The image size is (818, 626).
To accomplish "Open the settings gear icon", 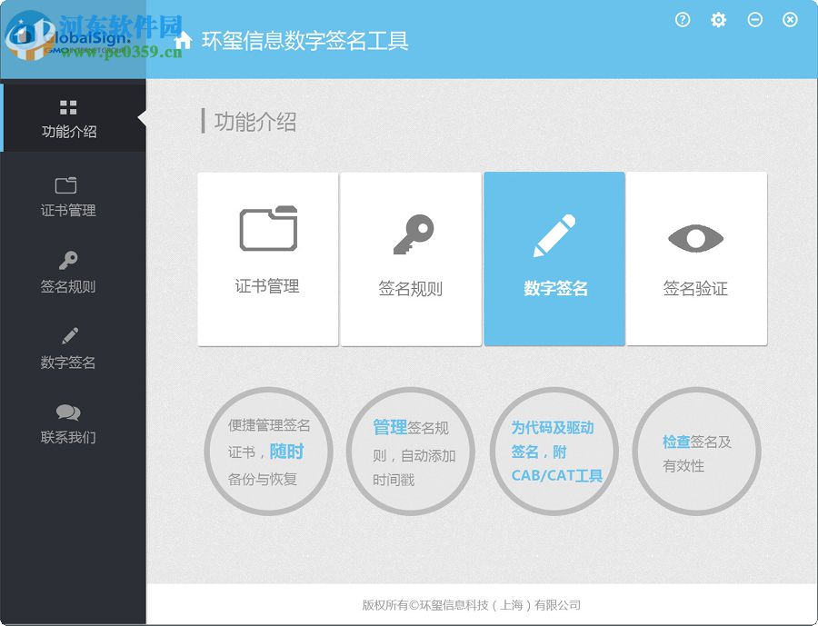I will (718, 20).
